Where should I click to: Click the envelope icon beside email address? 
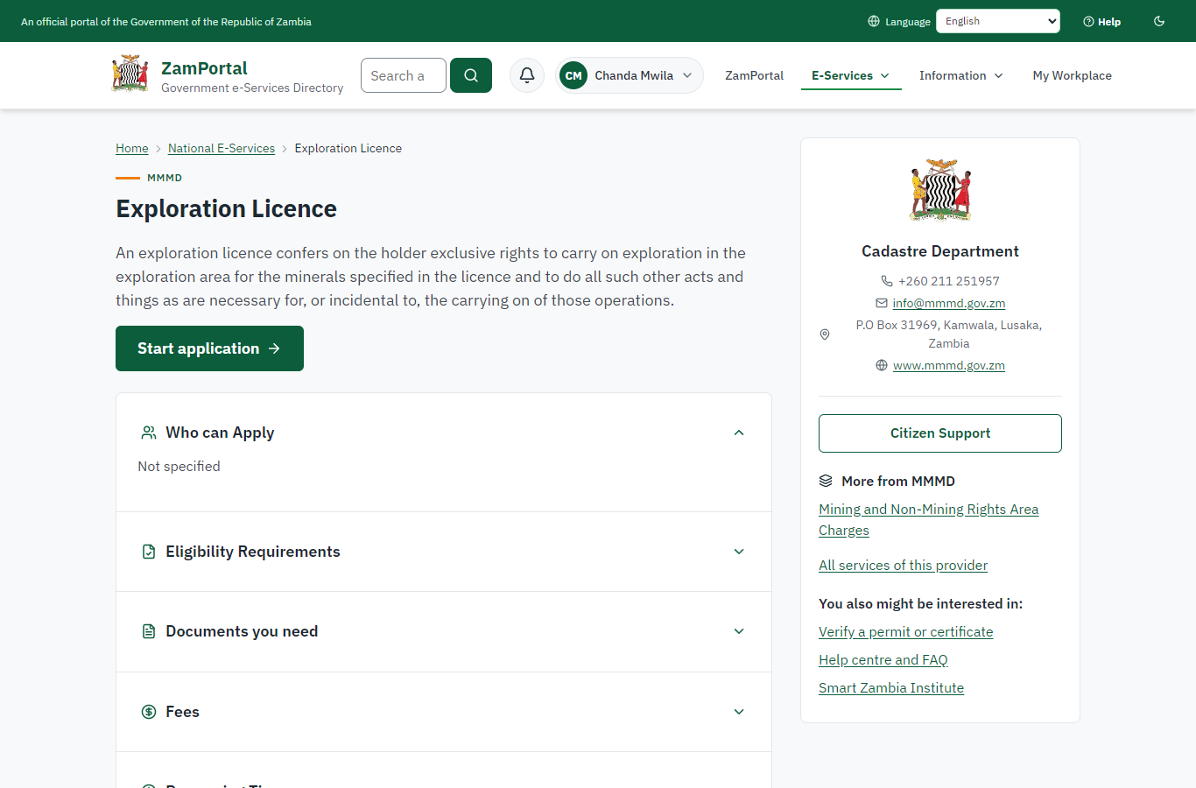(x=882, y=303)
